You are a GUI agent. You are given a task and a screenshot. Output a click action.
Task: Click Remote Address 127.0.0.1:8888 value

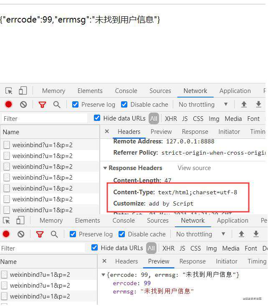190,141
